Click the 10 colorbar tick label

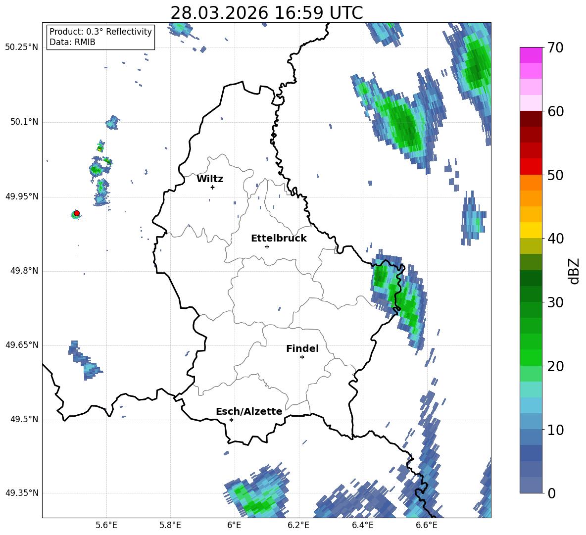555,430
